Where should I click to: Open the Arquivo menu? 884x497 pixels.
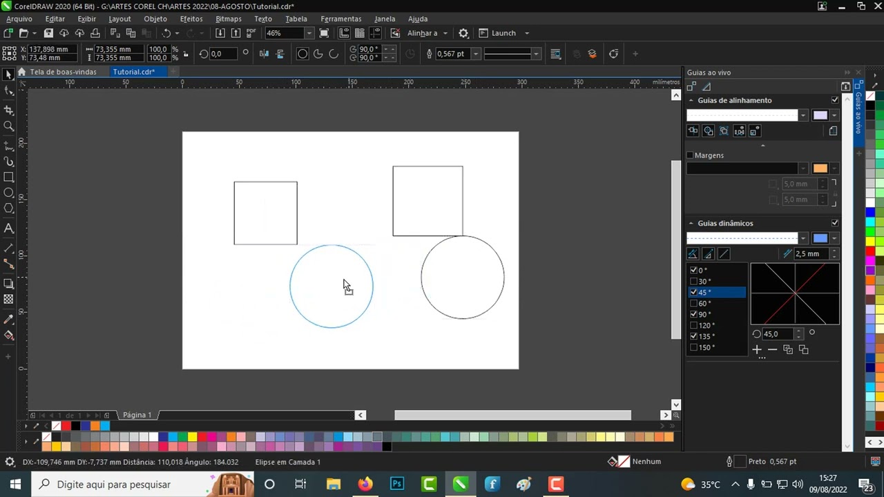pyautogui.click(x=19, y=19)
